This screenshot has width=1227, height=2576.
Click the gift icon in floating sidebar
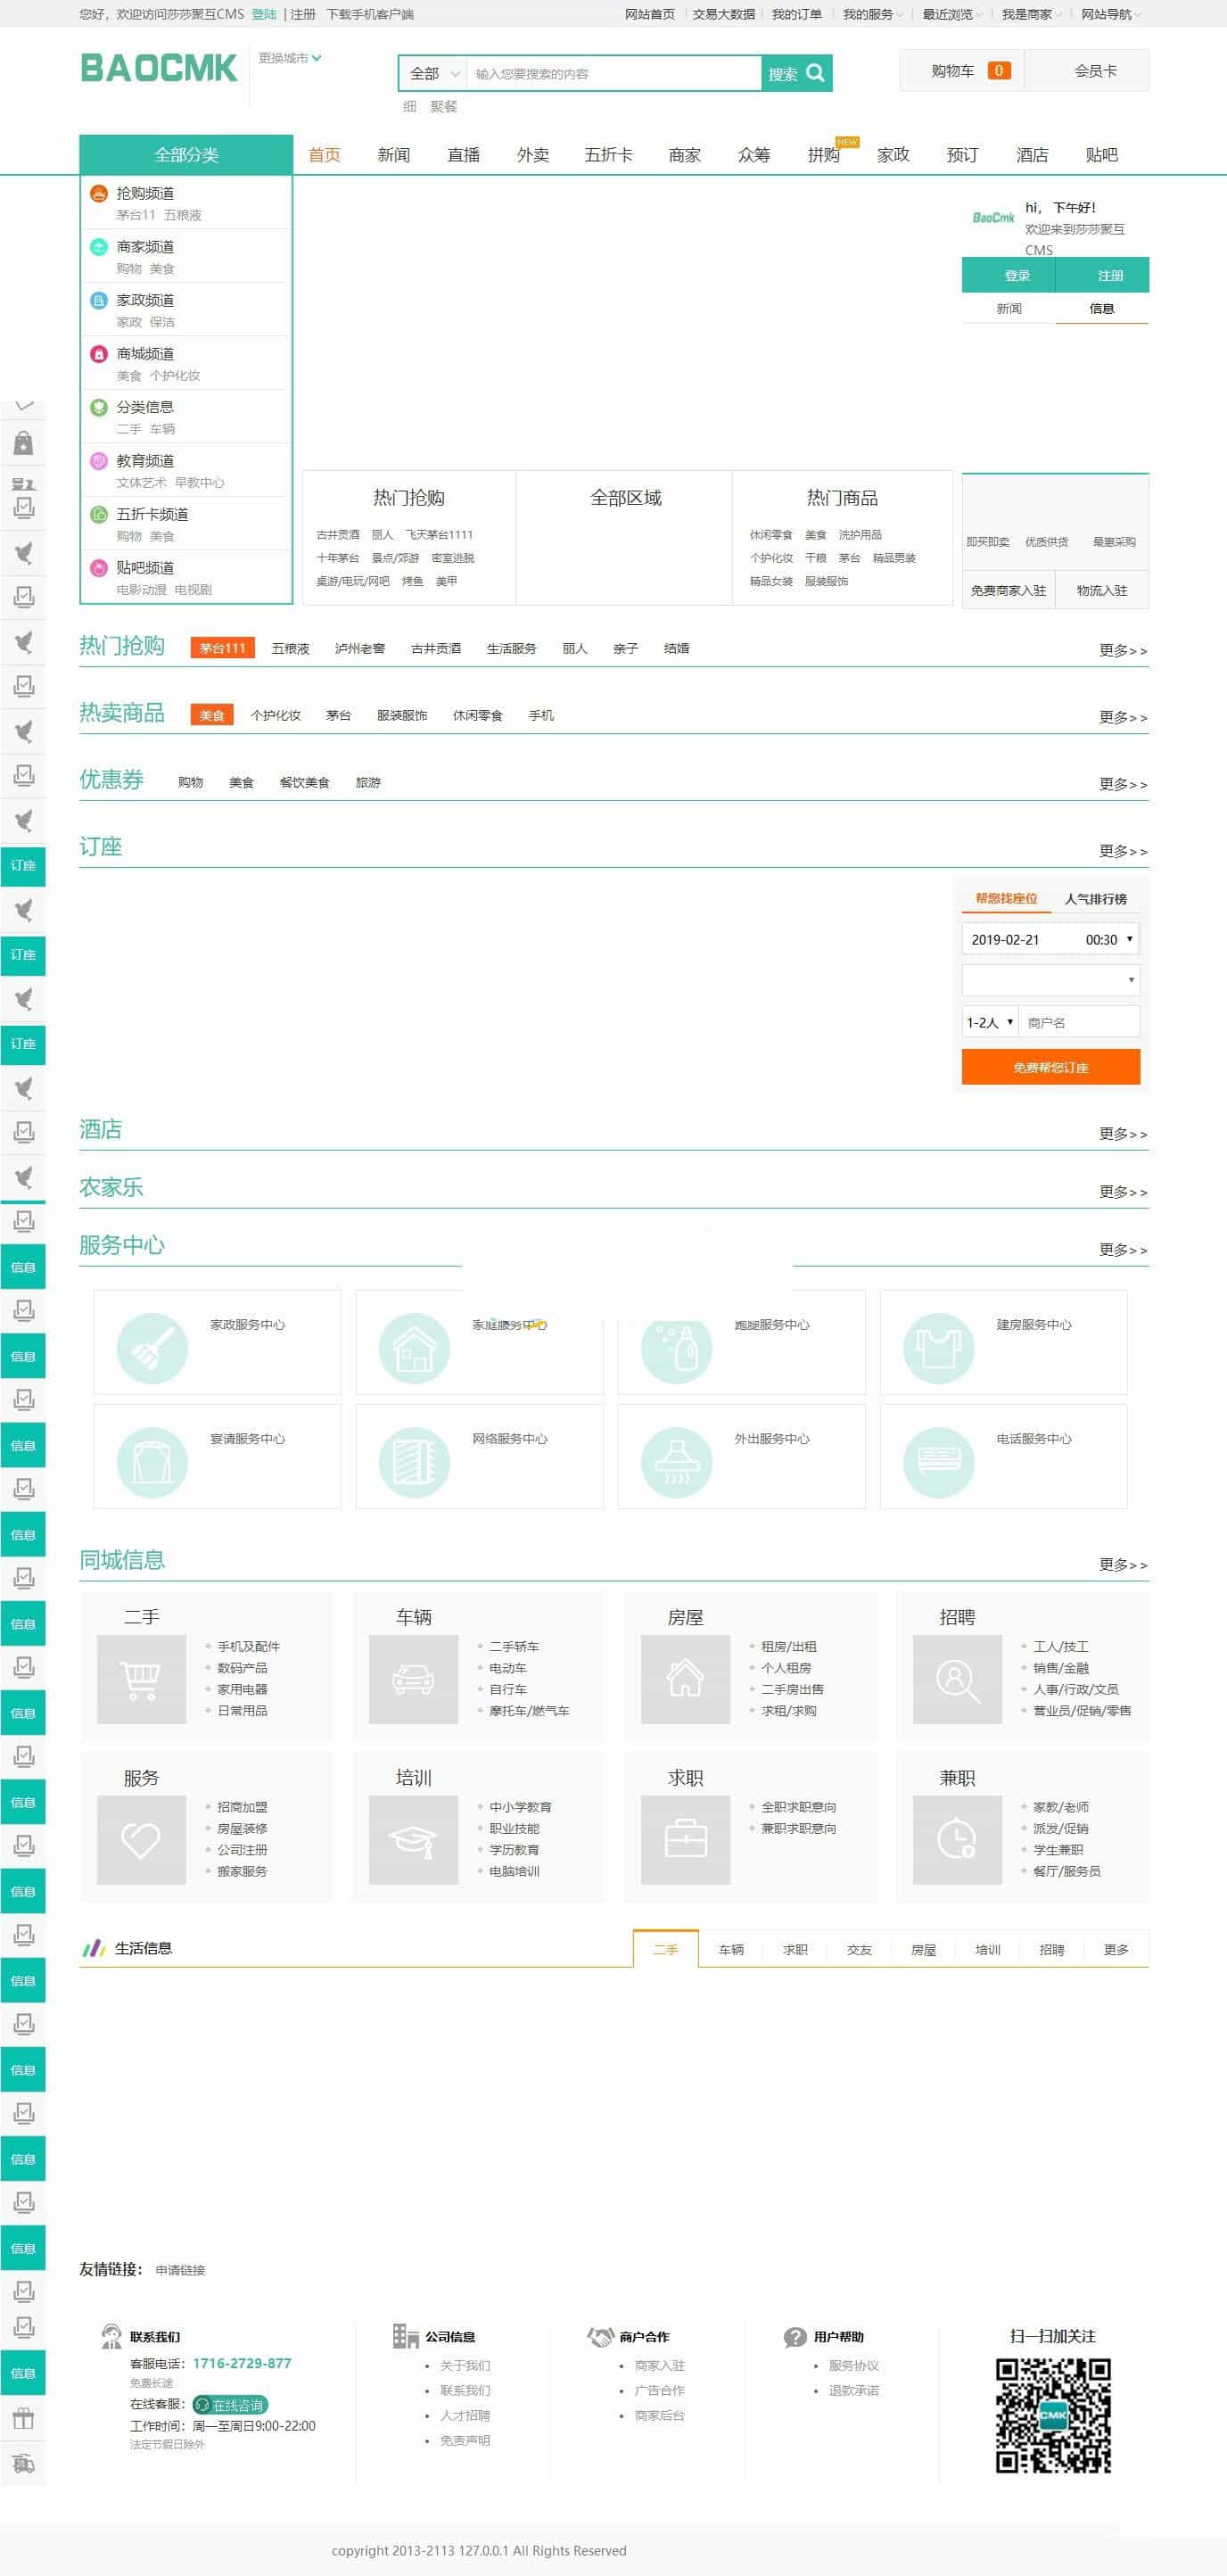[x=23, y=2419]
